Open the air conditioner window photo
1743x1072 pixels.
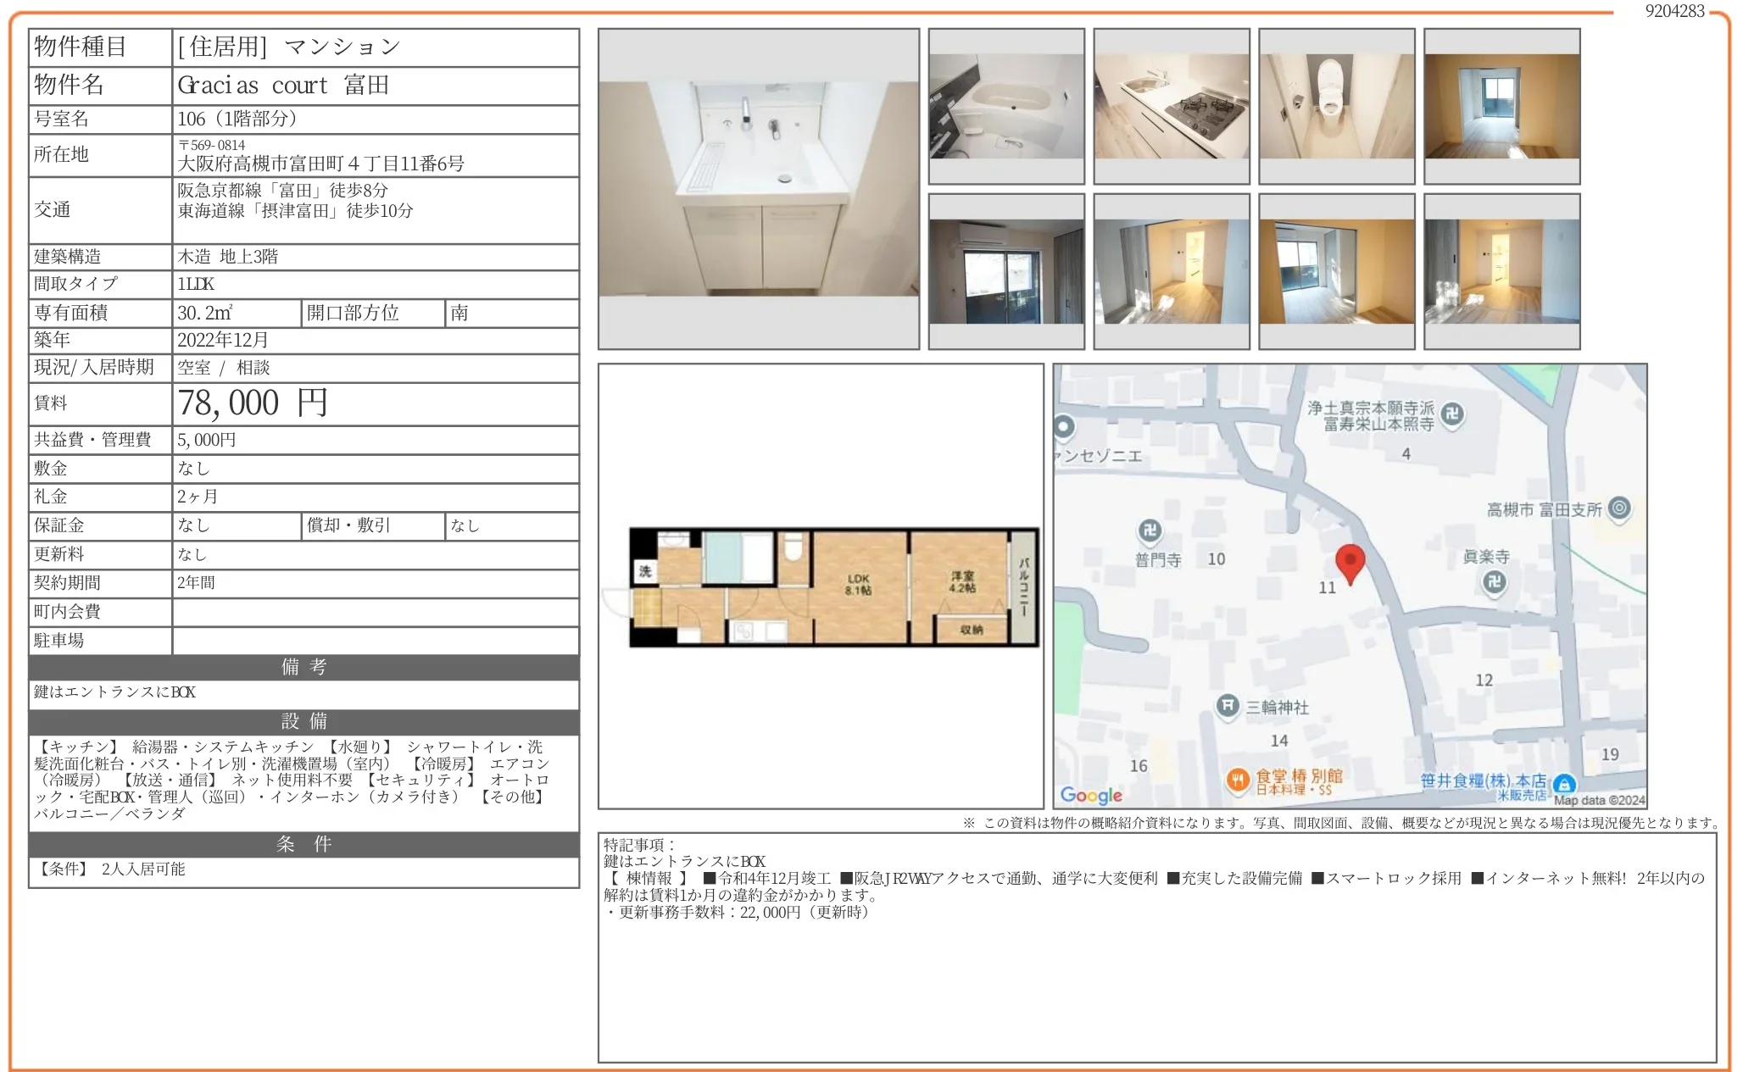tap(1006, 271)
